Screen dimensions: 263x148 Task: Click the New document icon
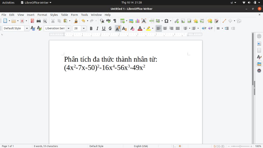(x=5, y=21)
